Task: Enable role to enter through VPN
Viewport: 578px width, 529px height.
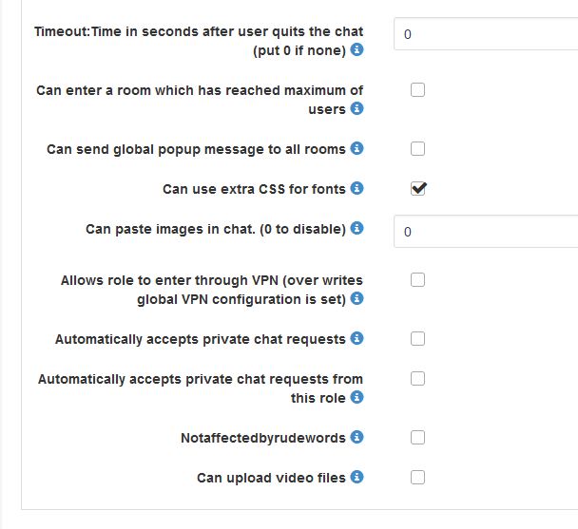Action: pos(417,279)
